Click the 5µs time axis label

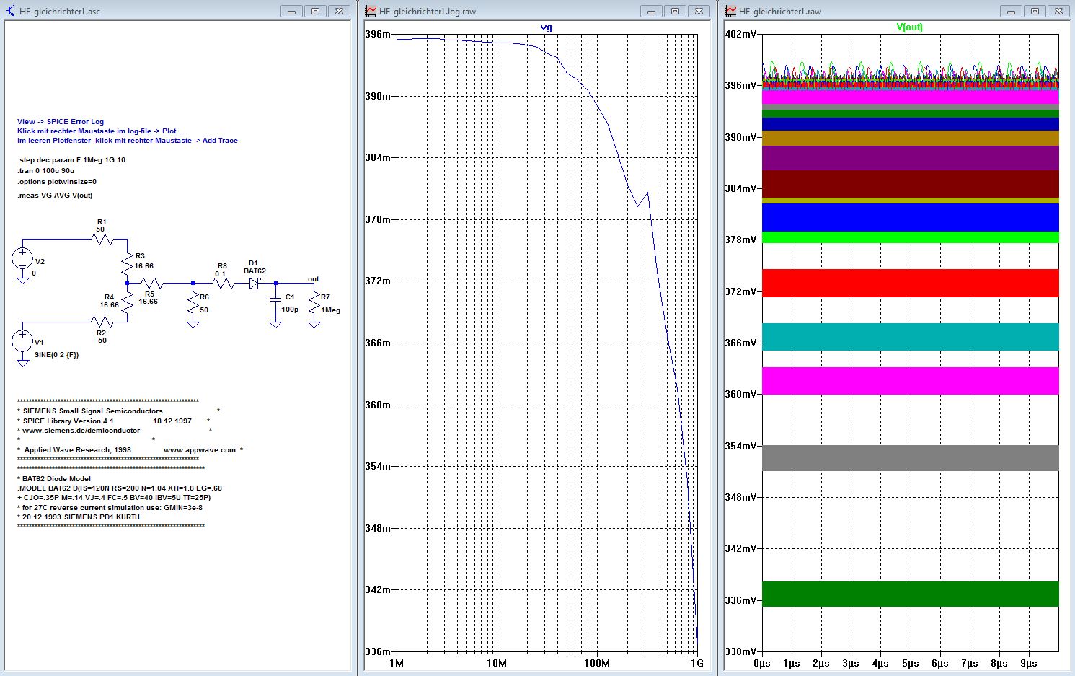pyautogui.click(x=910, y=663)
